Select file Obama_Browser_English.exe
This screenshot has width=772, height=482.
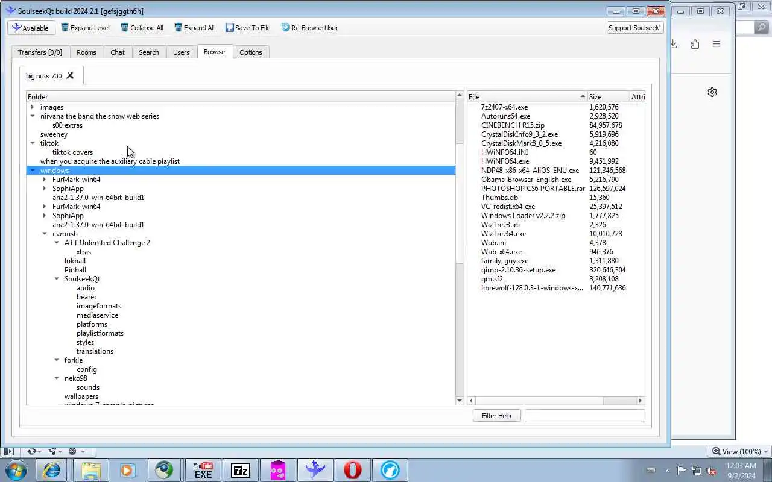[x=526, y=180]
